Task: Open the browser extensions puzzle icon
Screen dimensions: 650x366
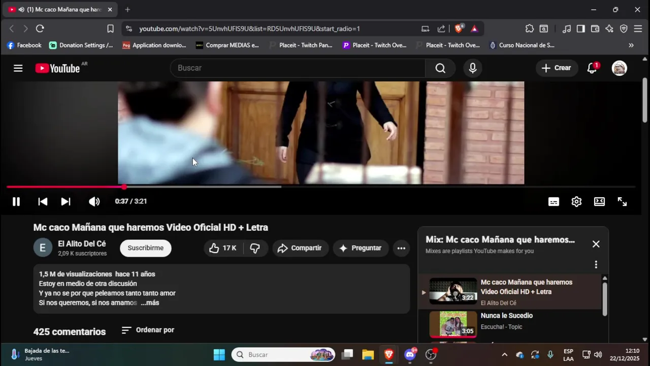Action: [530, 29]
